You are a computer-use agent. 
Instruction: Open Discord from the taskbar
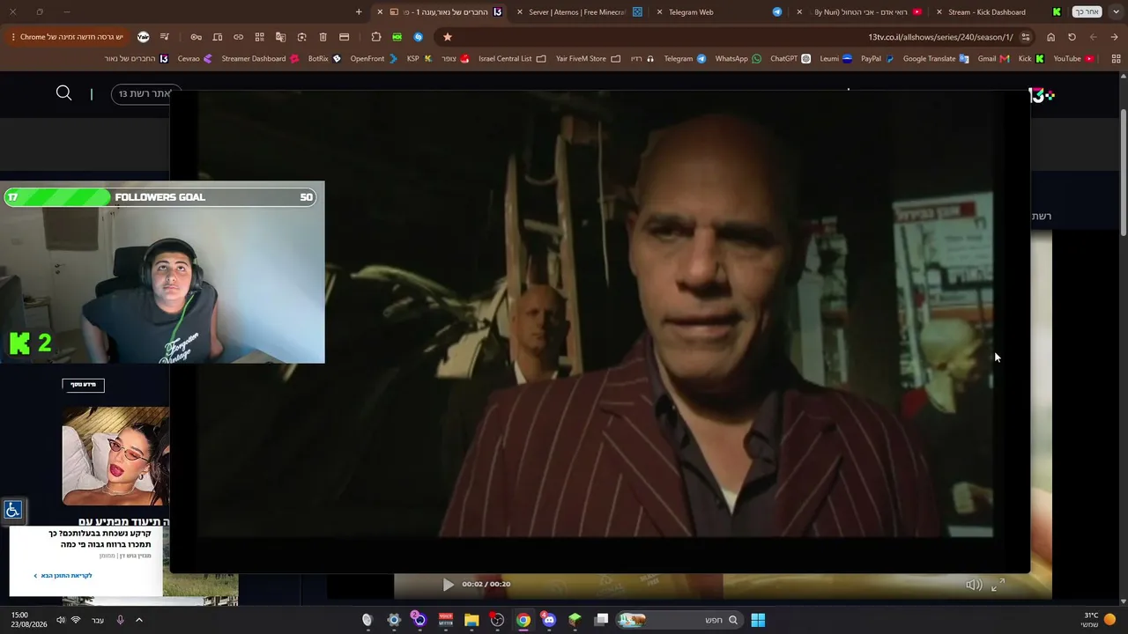549,620
